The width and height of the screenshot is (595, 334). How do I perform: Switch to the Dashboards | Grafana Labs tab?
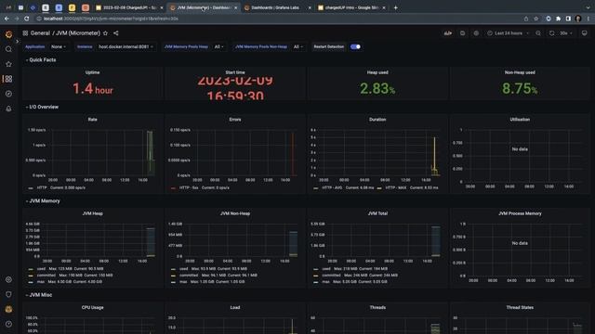coord(277,7)
